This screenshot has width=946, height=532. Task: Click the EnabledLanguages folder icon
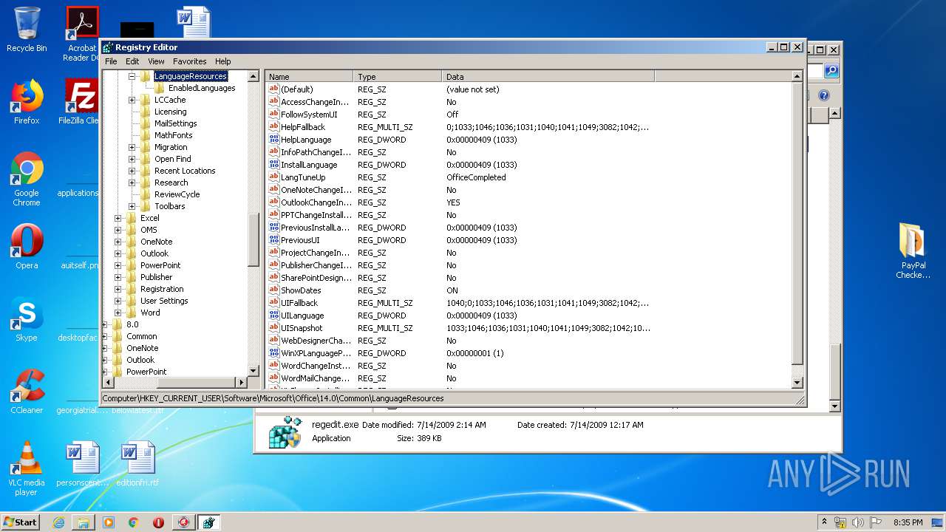coord(160,88)
